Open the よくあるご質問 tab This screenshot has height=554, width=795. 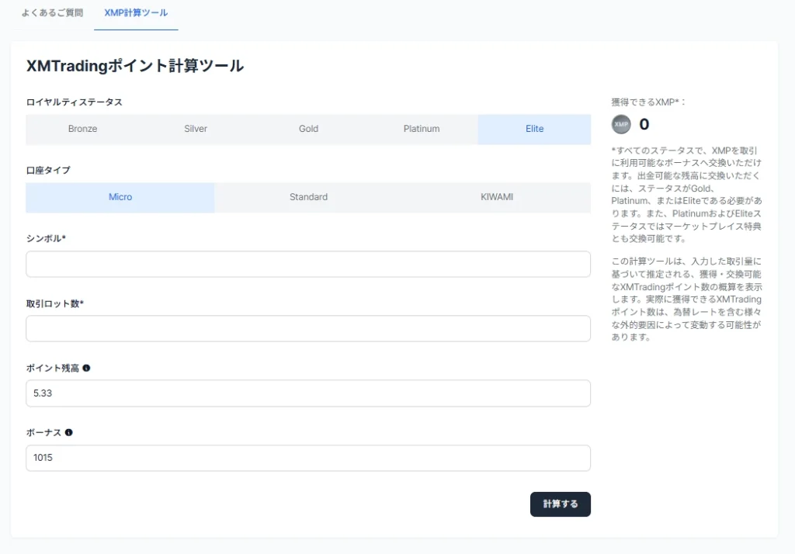pos(52,13)
